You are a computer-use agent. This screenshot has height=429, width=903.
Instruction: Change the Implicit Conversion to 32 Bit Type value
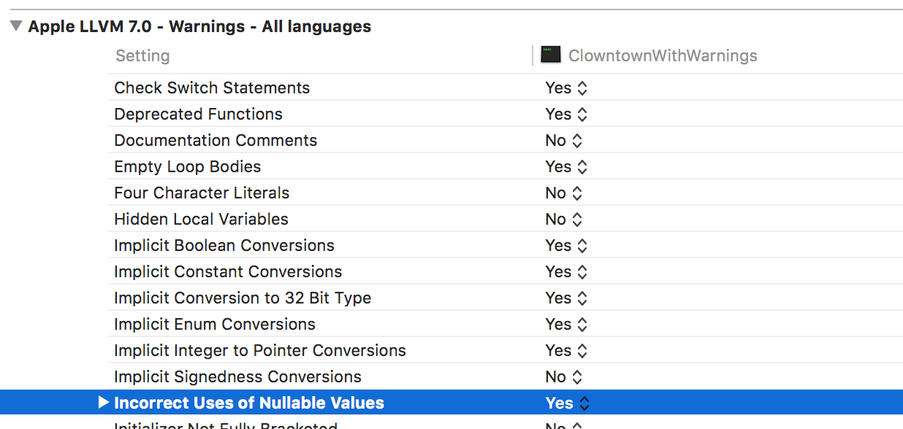pyautogui.click(x=566, y=298)
